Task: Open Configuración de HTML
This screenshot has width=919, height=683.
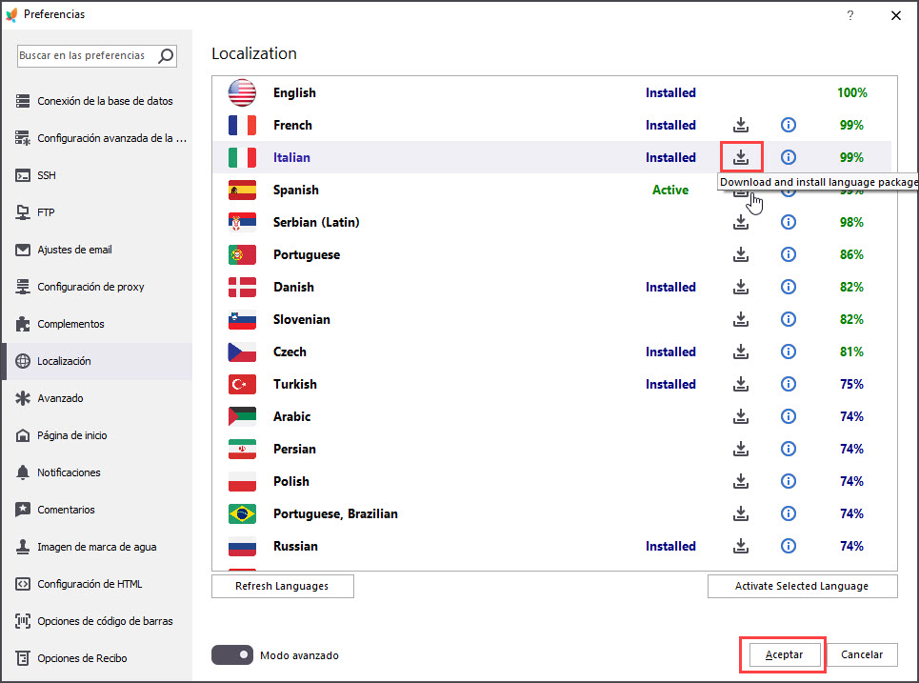Action: coord(97,584)
